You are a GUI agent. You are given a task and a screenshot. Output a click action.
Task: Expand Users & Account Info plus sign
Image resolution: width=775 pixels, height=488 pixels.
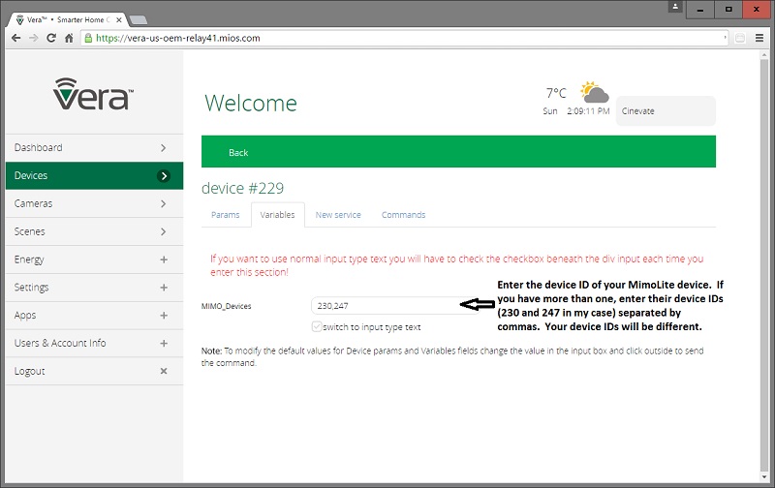pos(164,344)
